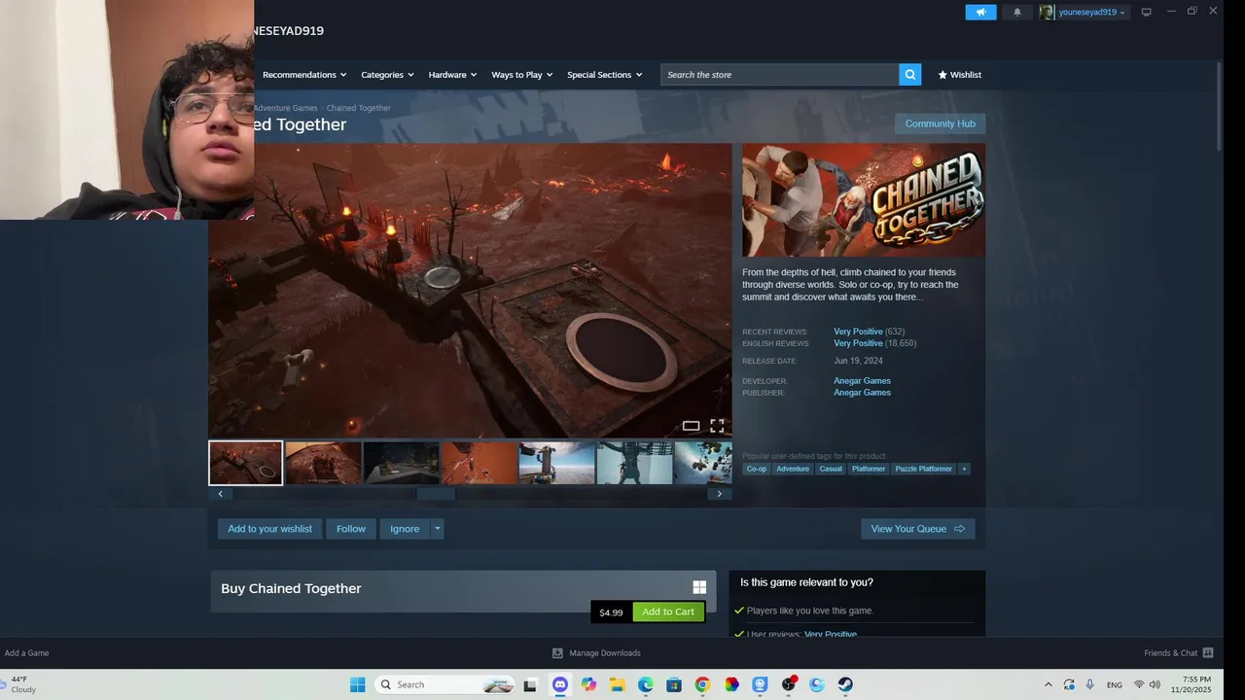Enter fullscreen on the game video
Viewport: 1245px width, 700px height.
click(x=717, y=426)
